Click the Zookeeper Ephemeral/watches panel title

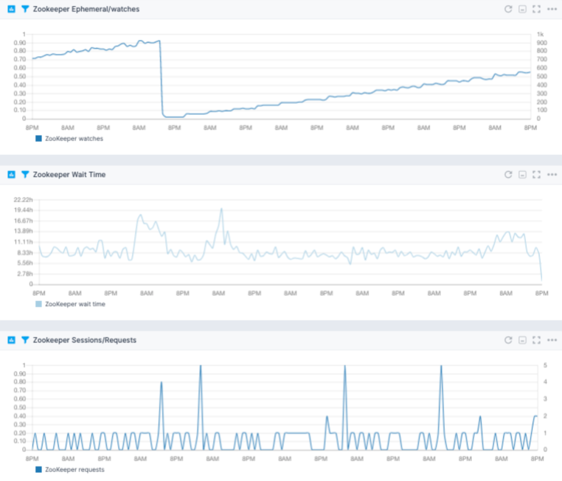tap(86, 9)
